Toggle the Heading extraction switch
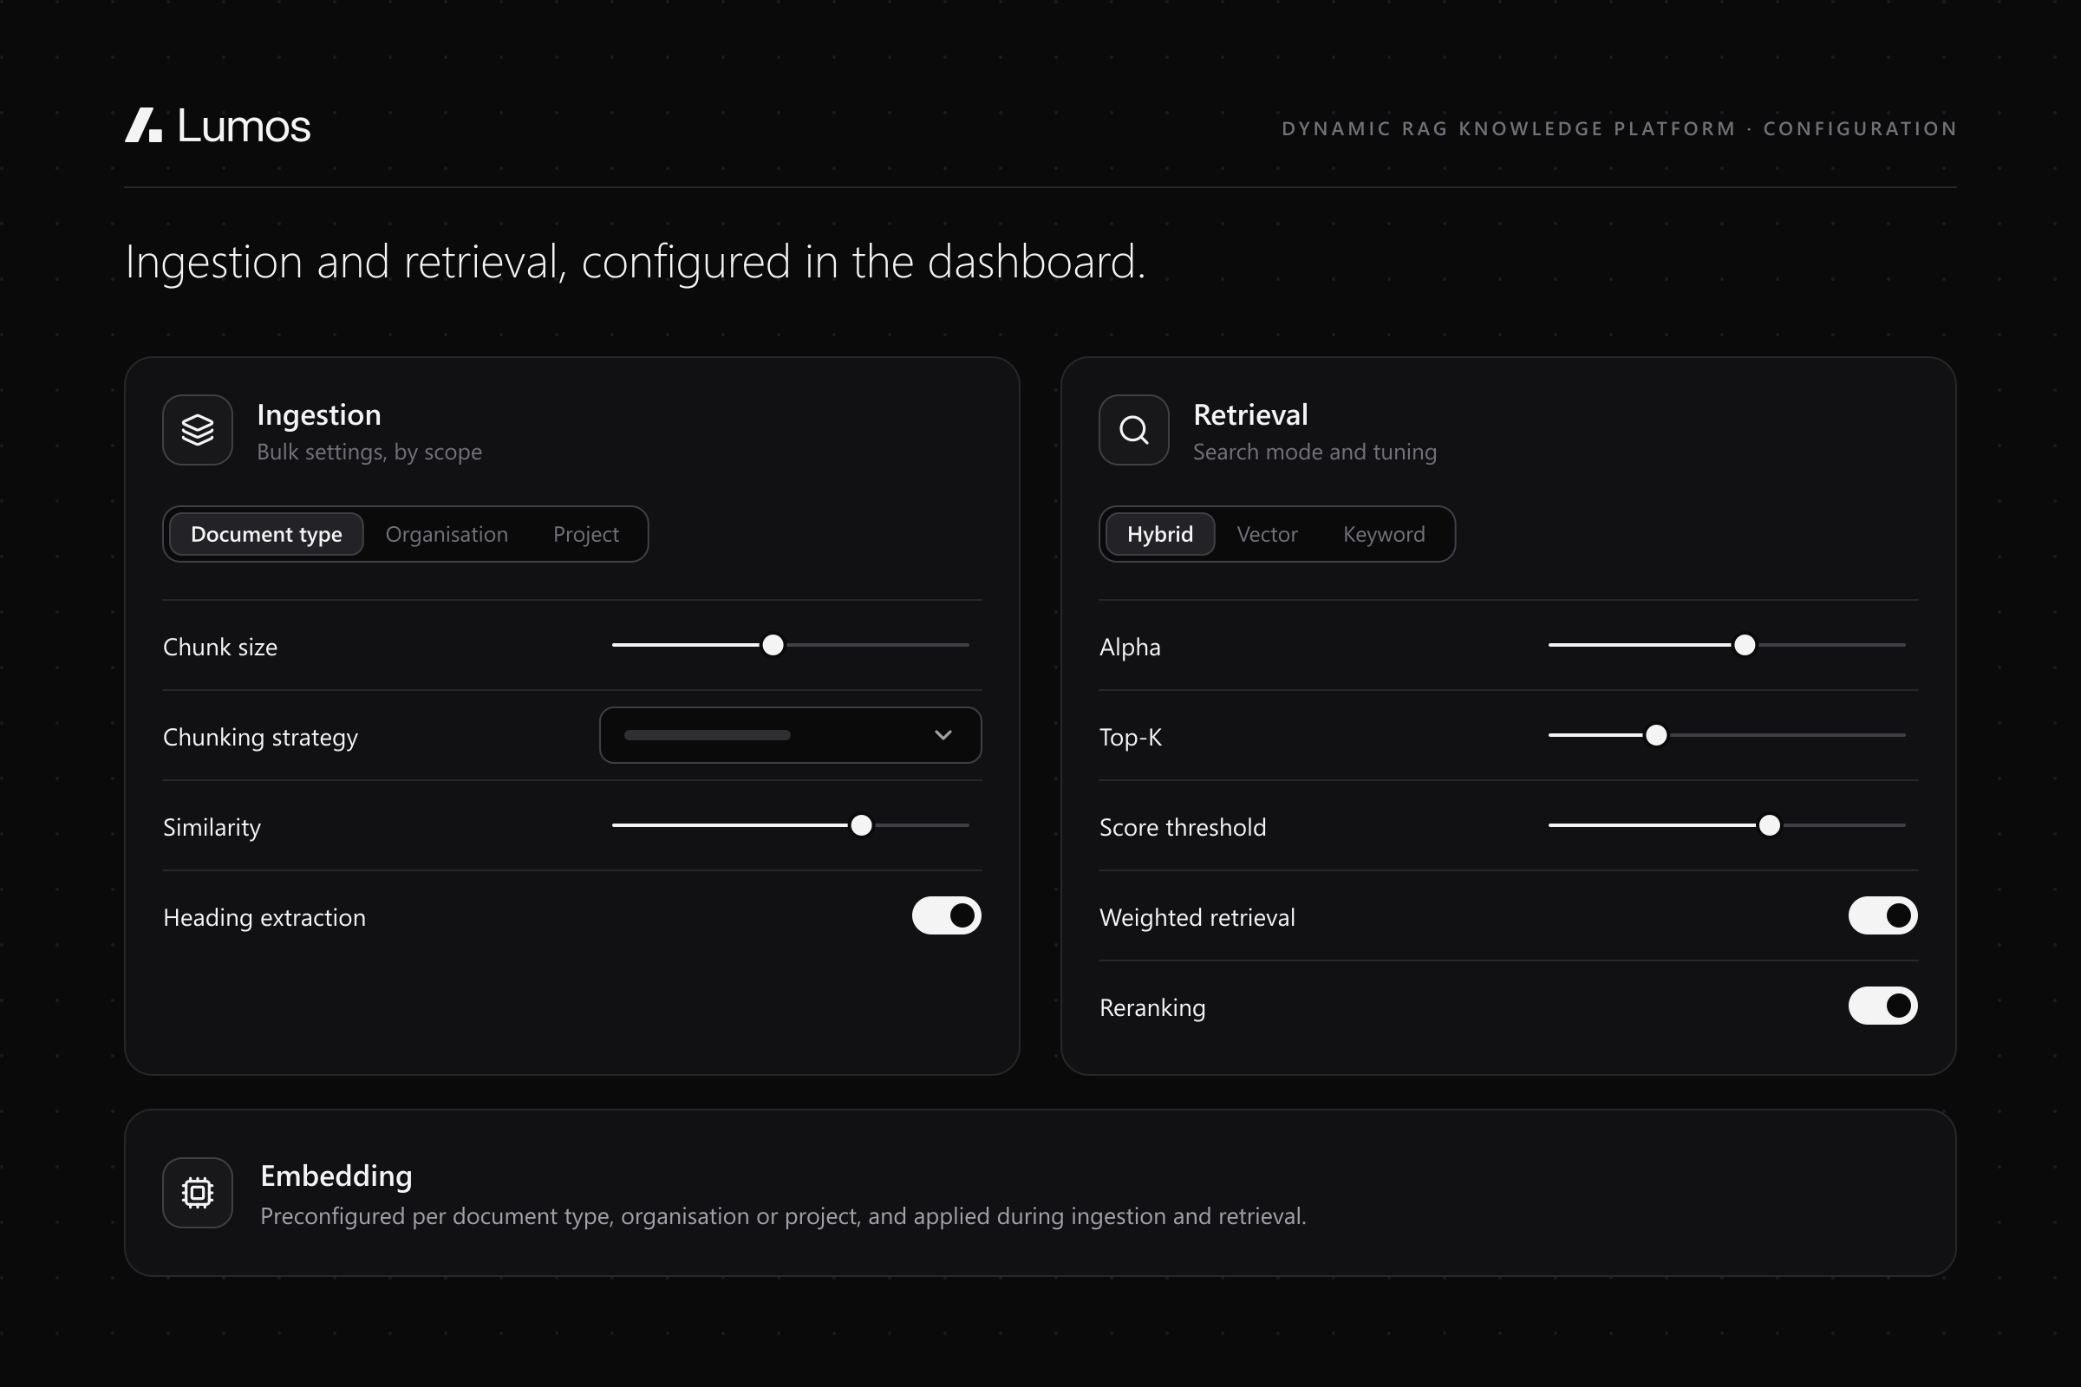This screenshot has height=1387, width=2081. 947,915
